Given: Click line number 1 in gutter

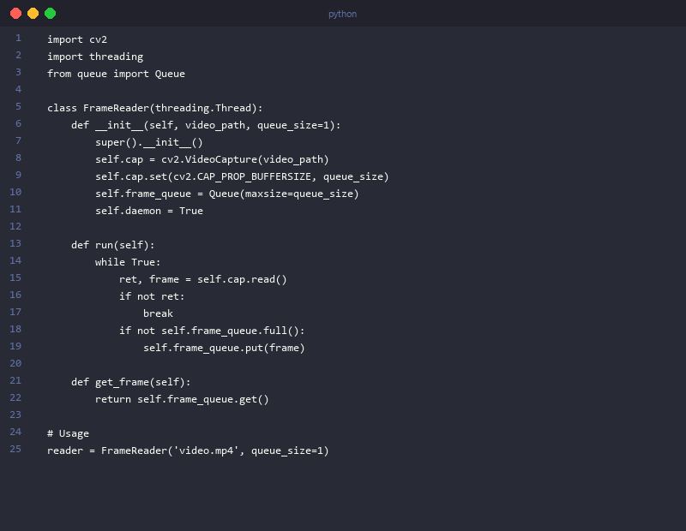Looking at the screenshot, I should point(18,38).
